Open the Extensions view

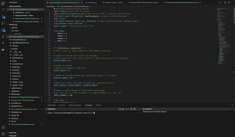3,30
